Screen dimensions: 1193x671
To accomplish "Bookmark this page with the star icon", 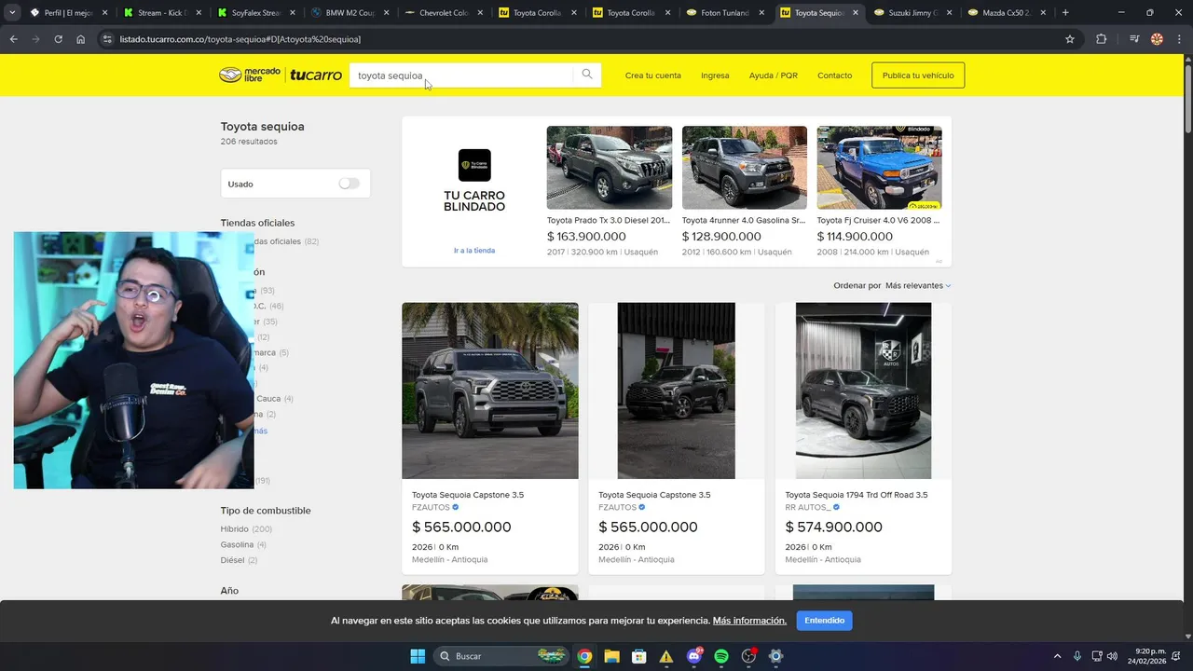I will (x=1070, y=39).
